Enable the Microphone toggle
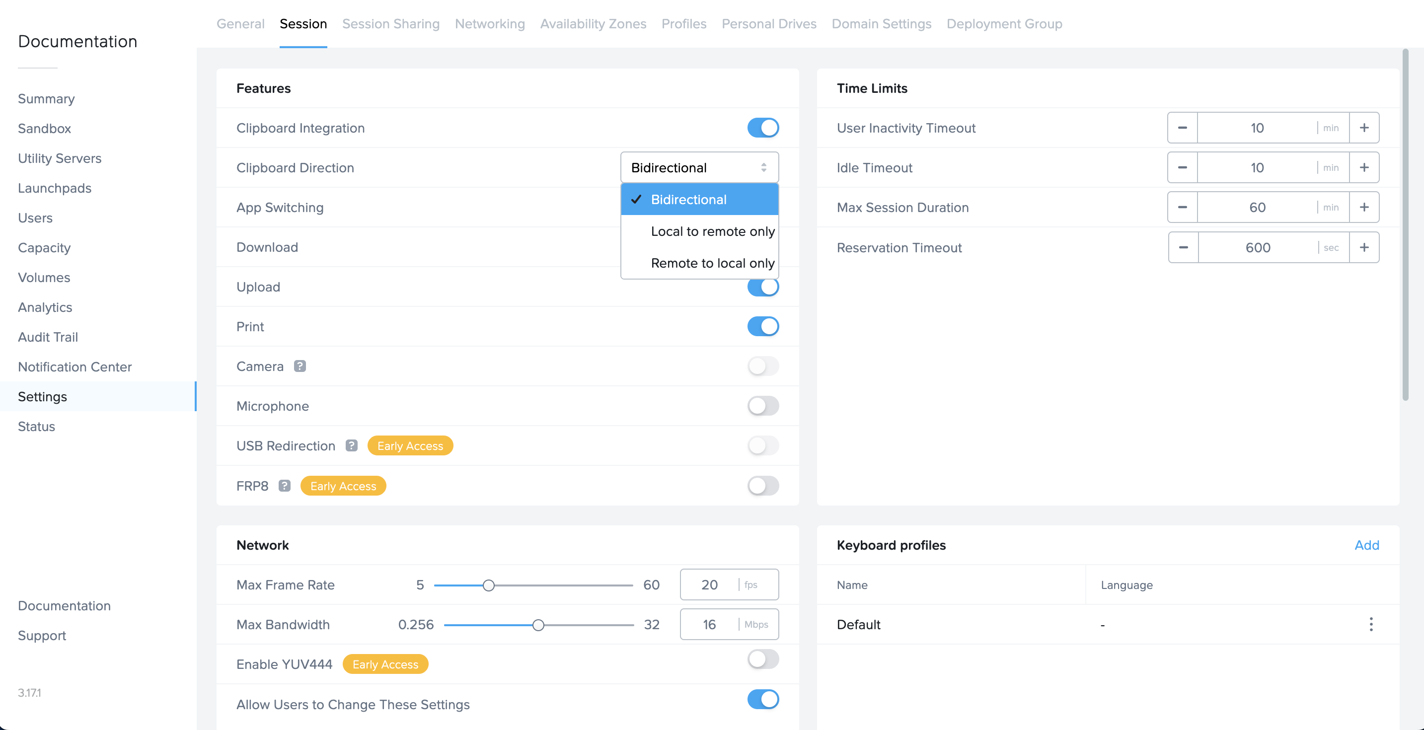Image resolution: width=1424 pixels, height=730 pixels. (x=763, y=406)
